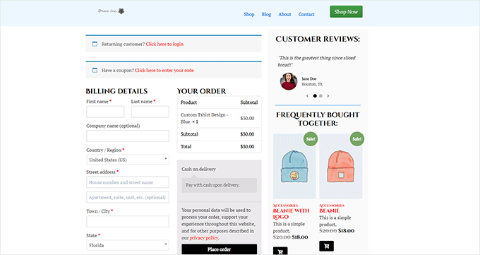Click Accessories category above Beanie
The width and height of the screenshot is (480, 255).
click(x=332, y=206)
